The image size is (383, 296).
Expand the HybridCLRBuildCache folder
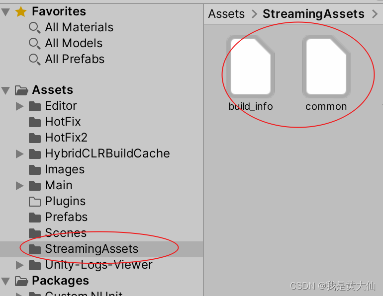pos(19,154)
